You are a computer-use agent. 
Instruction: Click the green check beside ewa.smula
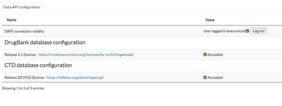click(x=248, y=31)
